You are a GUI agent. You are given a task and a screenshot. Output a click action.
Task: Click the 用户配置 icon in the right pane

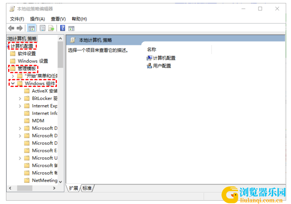coord(149,66)
